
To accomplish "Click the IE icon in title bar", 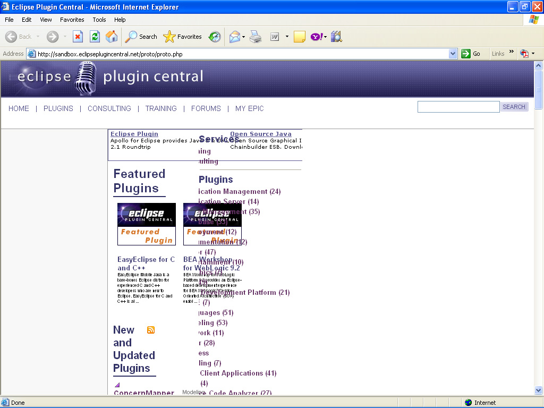I will (5, 6).
